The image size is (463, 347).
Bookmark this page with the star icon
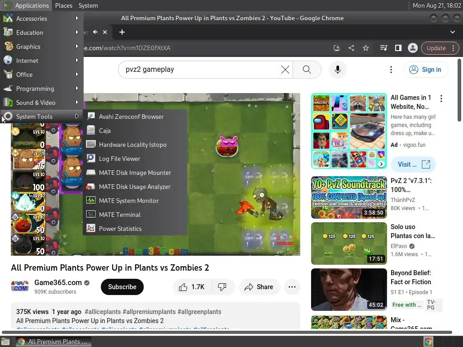pyautogui.click(x=365, y=48)
